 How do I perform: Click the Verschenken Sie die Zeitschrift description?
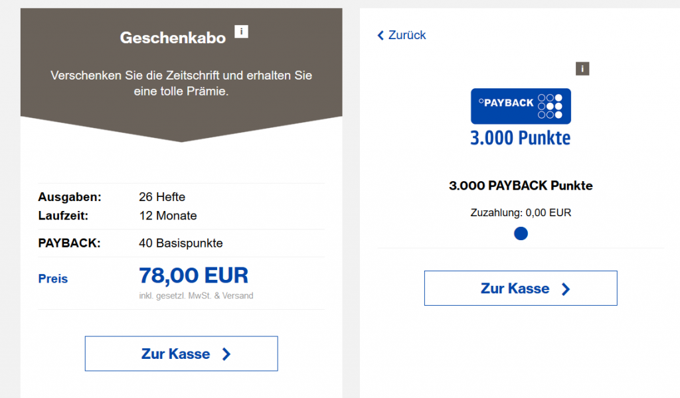pos(181,83)
